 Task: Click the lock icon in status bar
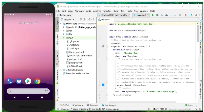(x=196, y=109)
